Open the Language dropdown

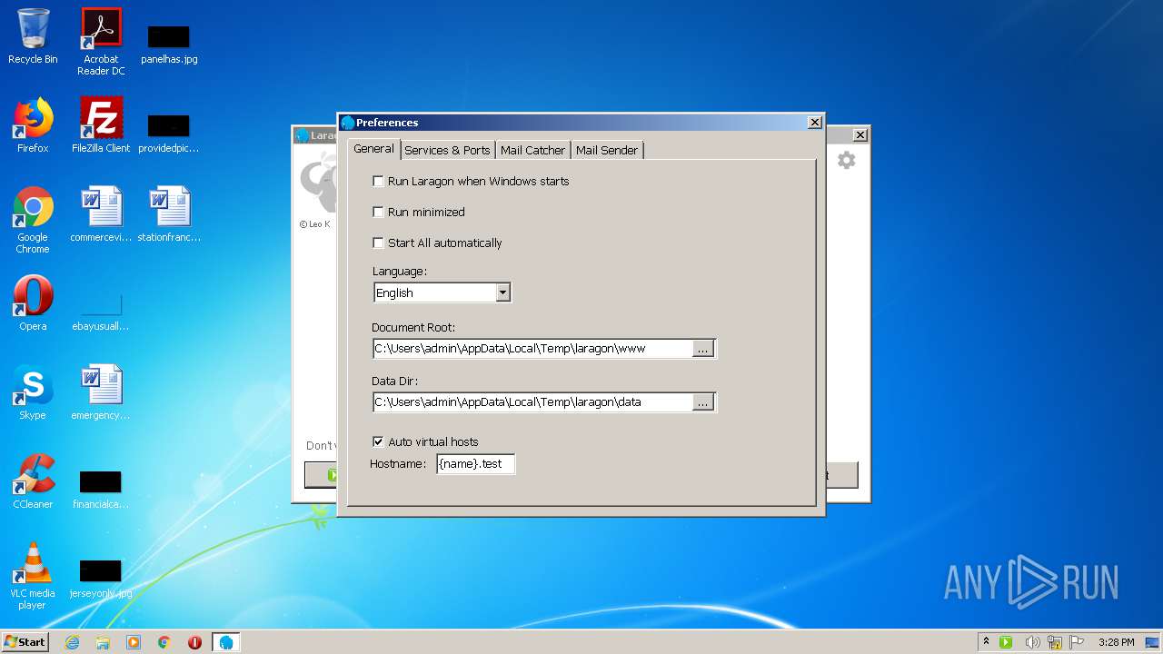click(503, 292)
